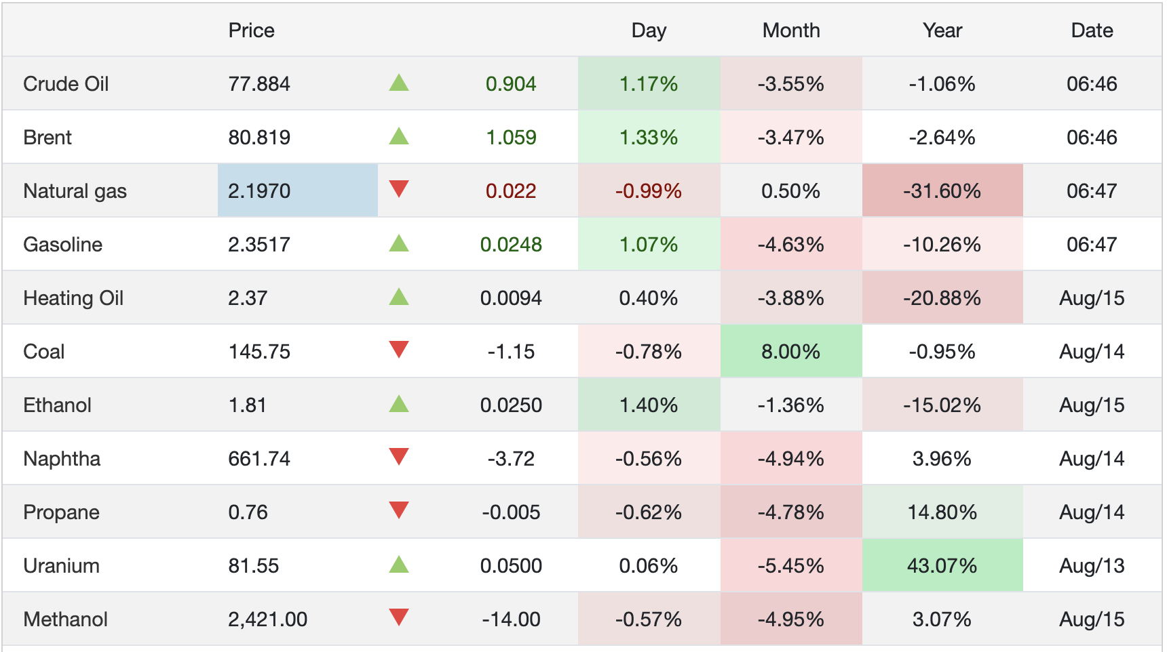Click the Propane yearly change 14.80%

tap(942, 512)
